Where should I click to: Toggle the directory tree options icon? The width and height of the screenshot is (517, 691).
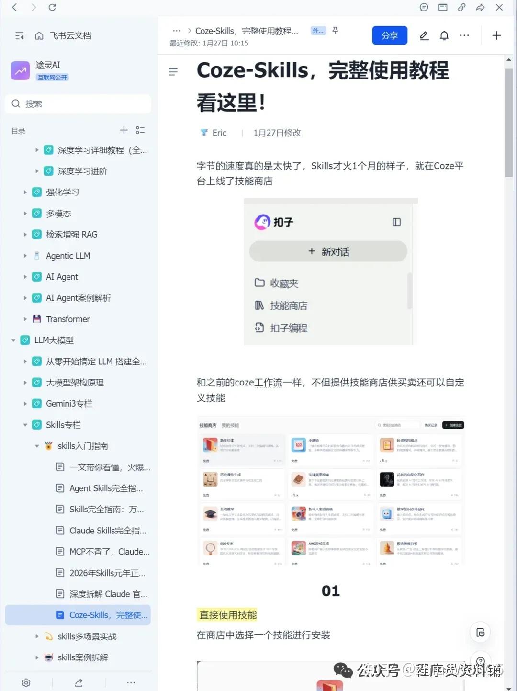pos(140,130)
